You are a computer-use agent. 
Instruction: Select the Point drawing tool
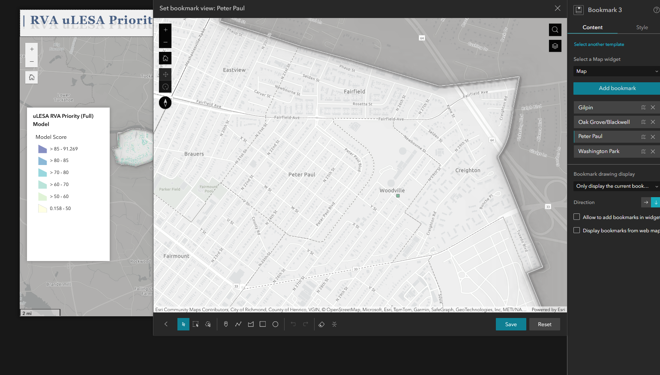click(x=226, y=324)
